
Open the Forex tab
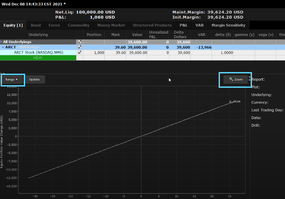click(54, 25)
